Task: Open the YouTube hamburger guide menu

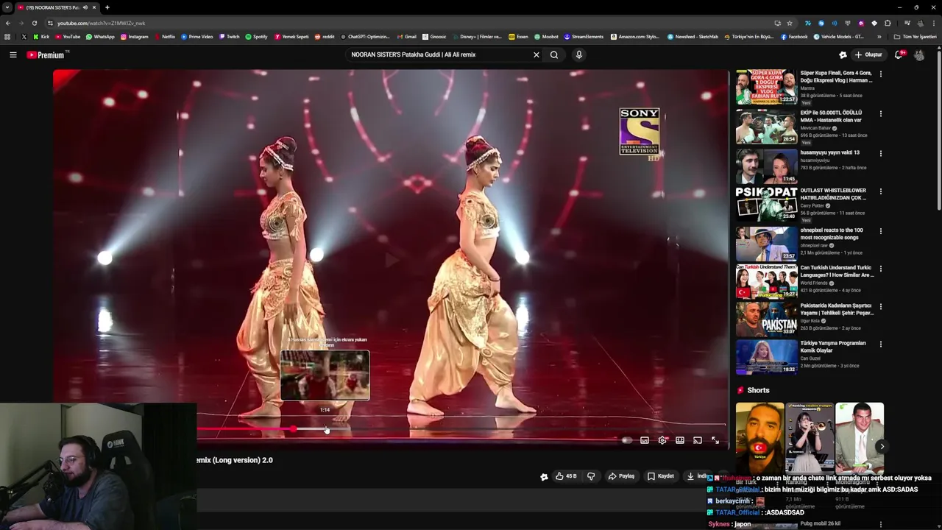Action: [x=13, y=54]
